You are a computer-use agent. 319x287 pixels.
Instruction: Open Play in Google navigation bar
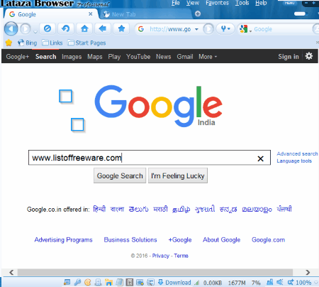click(x=114, y=57)
